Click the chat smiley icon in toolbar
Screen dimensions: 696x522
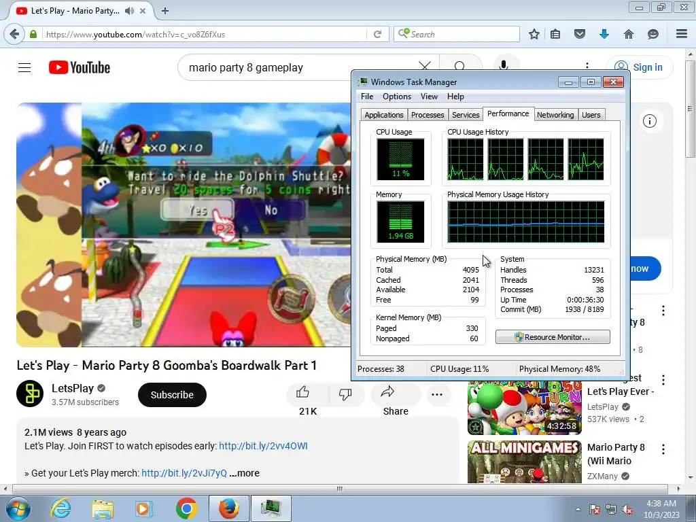tap(653, 34)
